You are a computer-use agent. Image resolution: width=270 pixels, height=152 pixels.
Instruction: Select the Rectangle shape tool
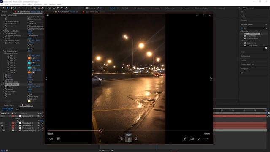[39, 8]
